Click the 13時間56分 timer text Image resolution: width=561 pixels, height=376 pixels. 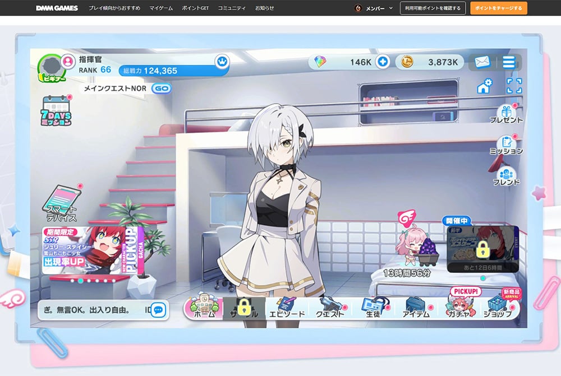(x=406, y=273)
